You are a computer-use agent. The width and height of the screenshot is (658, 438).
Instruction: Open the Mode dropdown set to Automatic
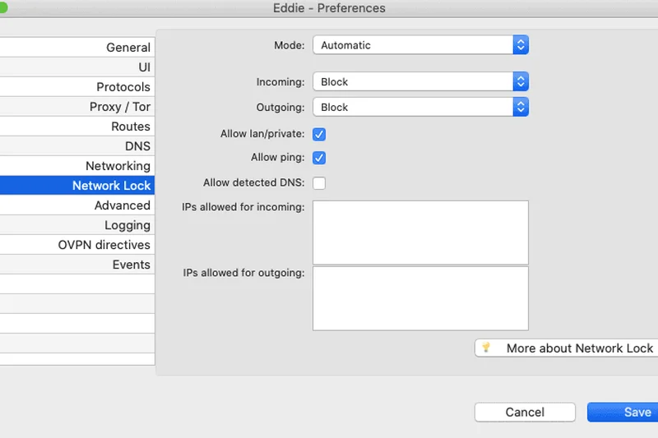pos(420,45)
